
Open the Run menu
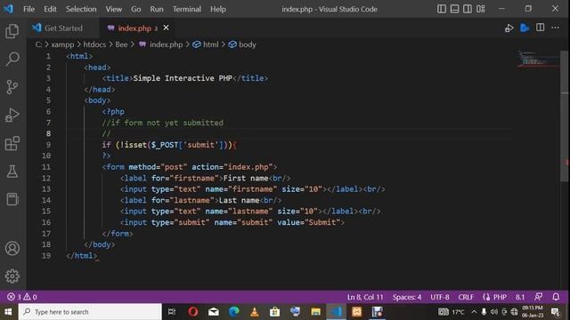point(157,9)
